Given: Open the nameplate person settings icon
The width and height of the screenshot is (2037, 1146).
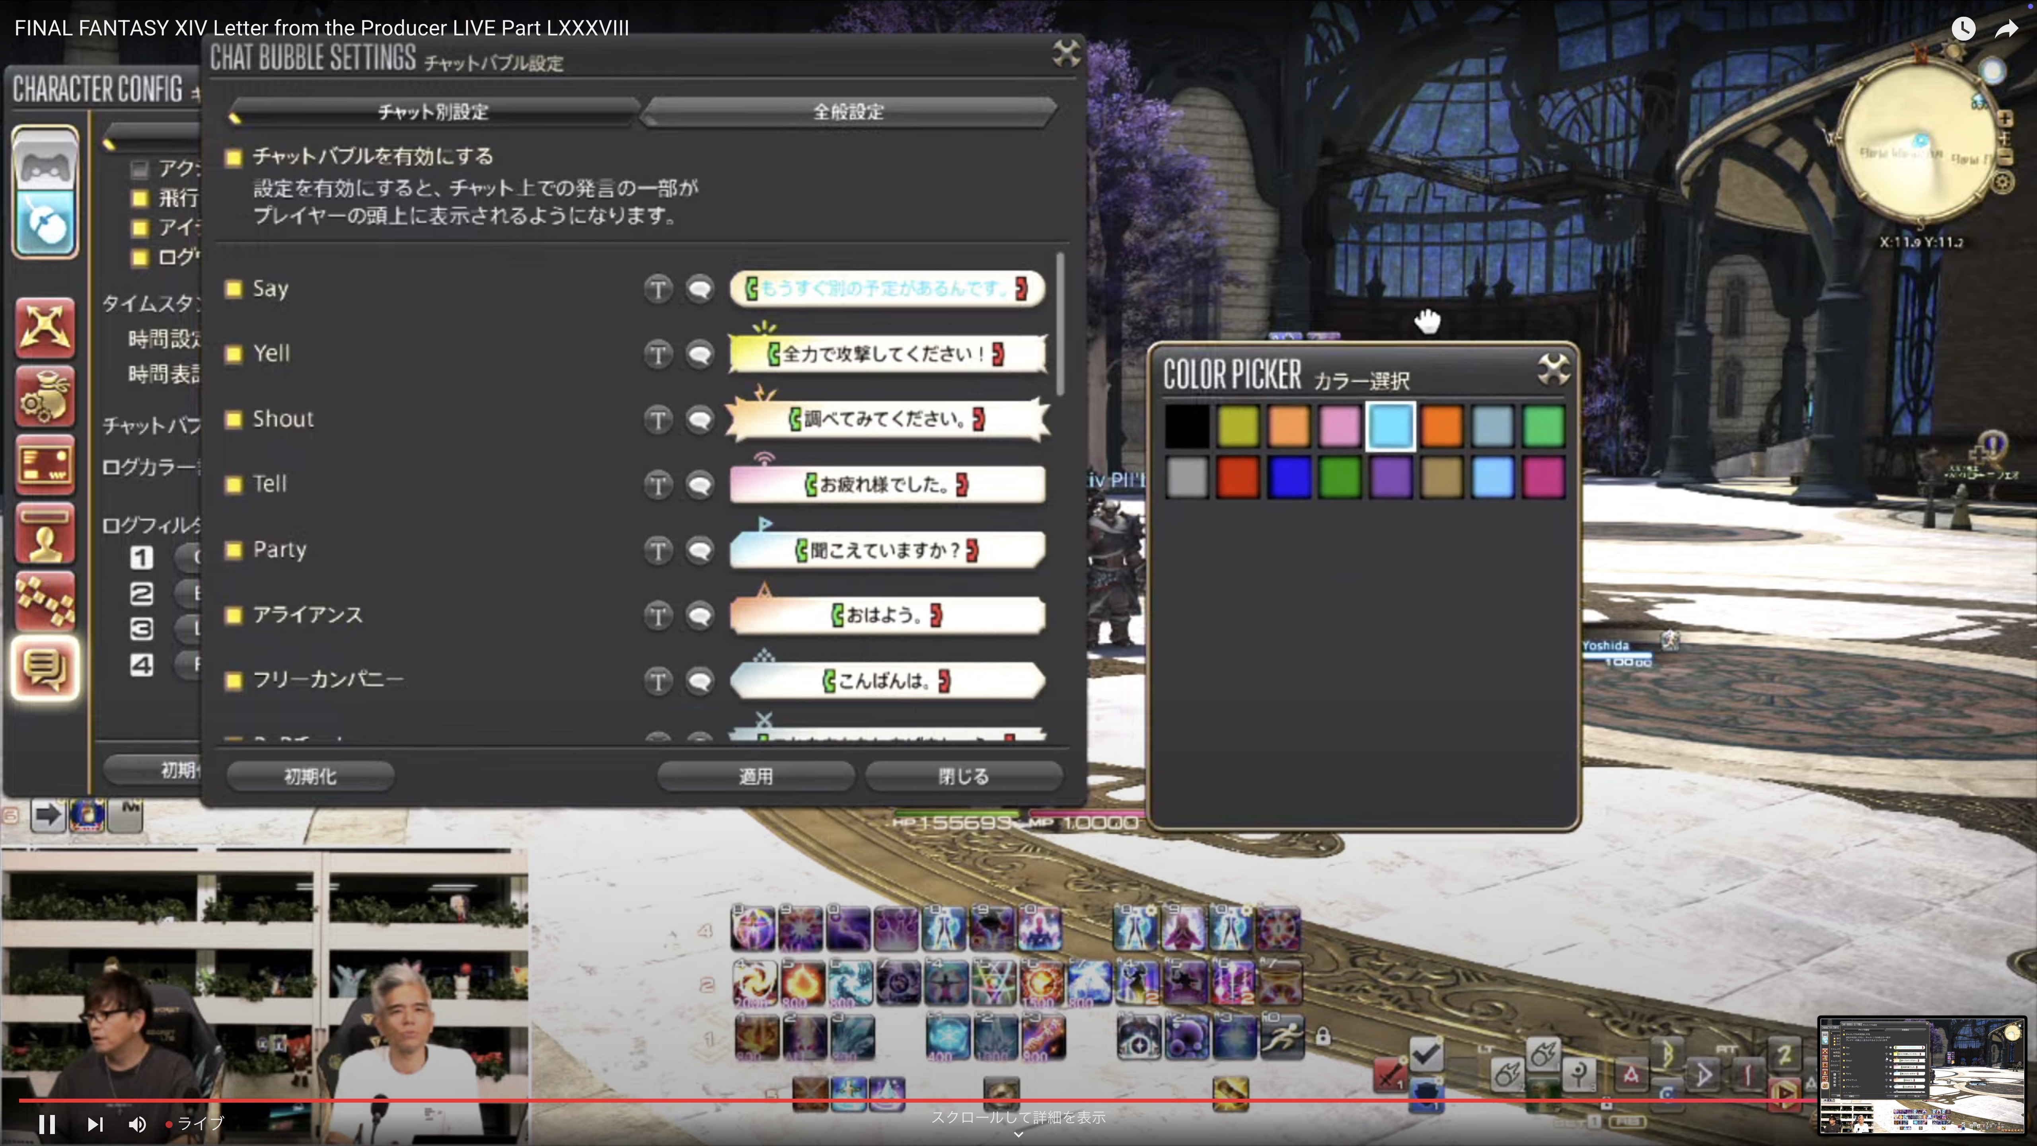Looking at the screenshot, I should (x=45, y=533).
